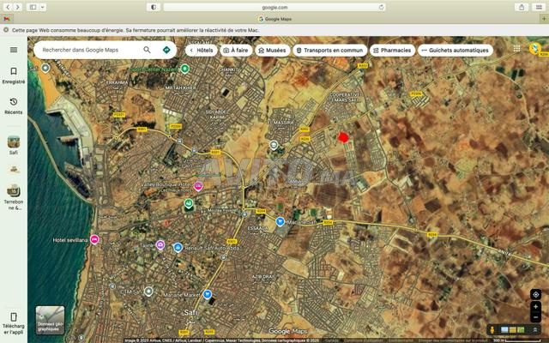This screenshot has width=549, height=343.
Task: Open the Google apps grid
Action: [516, 49]
